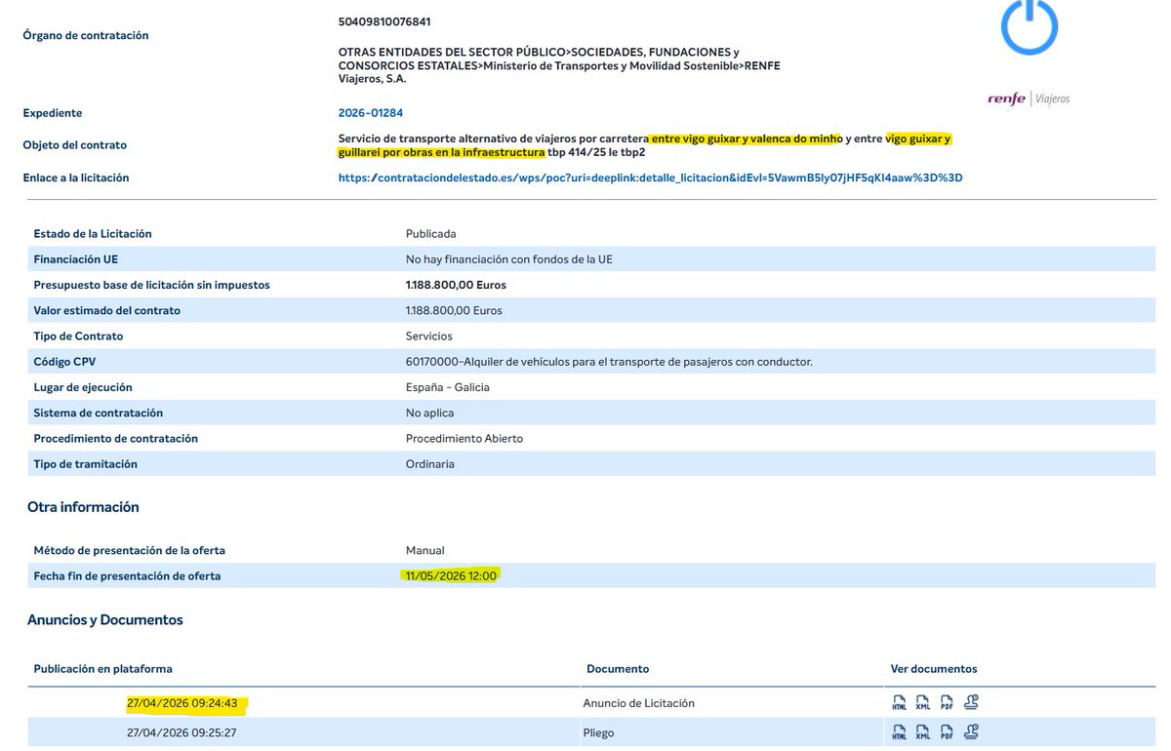Select publication date 27/04/2026 09:24:43
1171x751 pixels.
pos(182,703)
